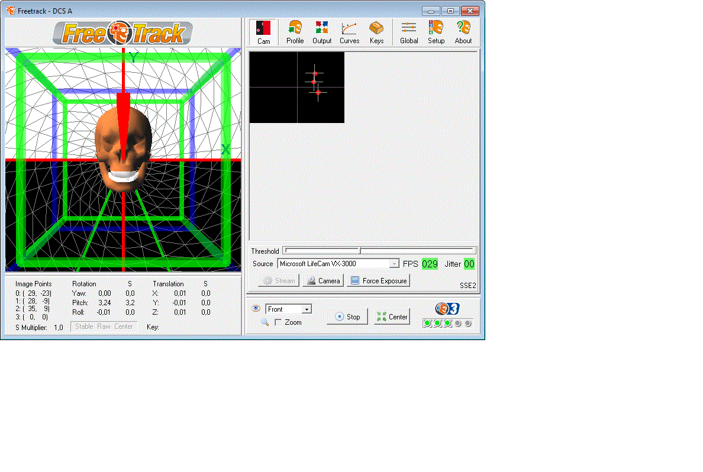Show the About page
This screenshot has height=472, width=703.
click(463, 33)
